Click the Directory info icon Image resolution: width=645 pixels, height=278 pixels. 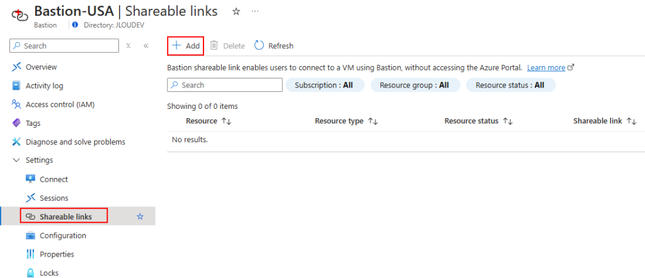75,25
